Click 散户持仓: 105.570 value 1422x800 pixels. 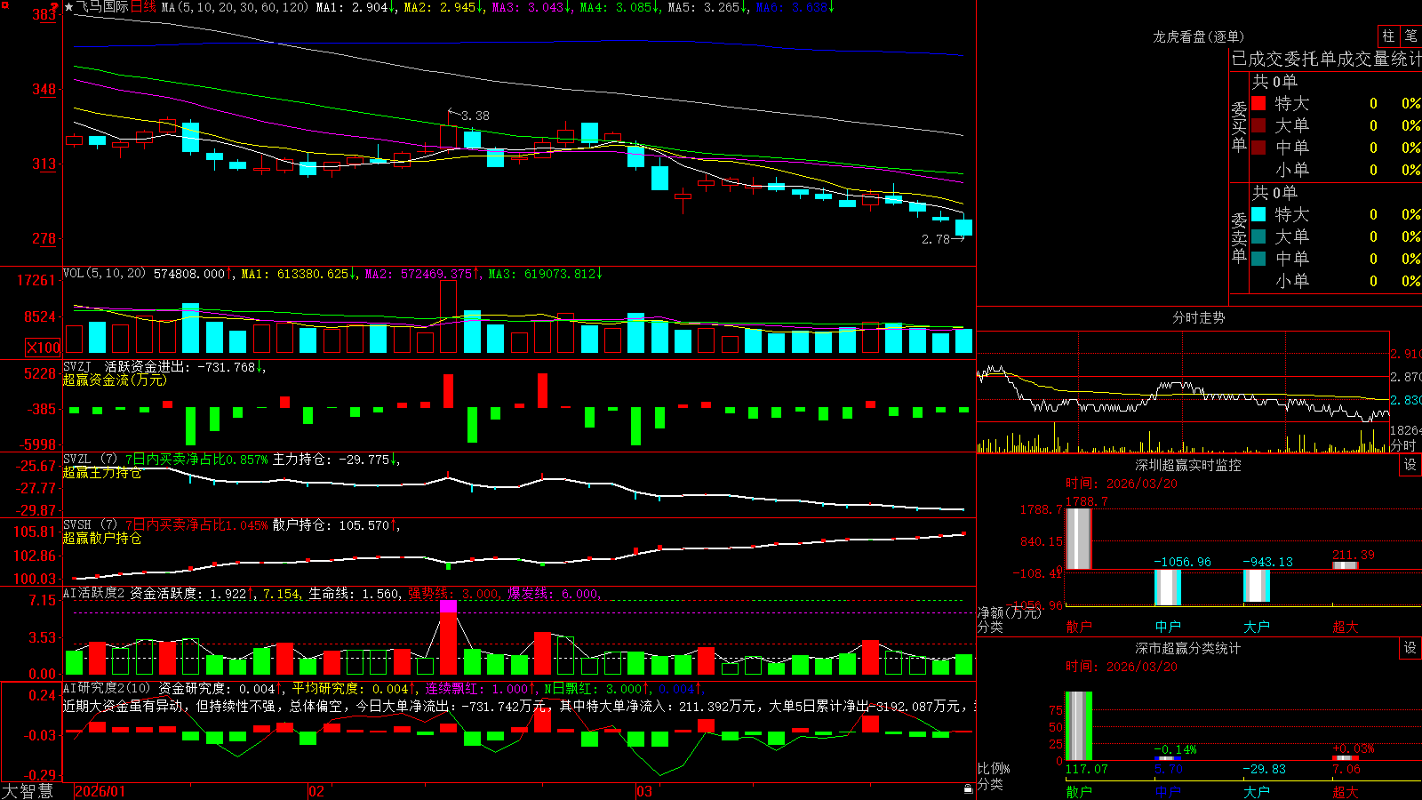coord(336,525)
